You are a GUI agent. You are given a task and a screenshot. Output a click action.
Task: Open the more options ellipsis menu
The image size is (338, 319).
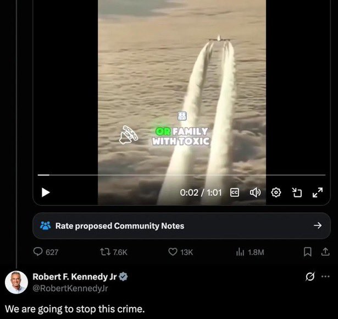point(325,276)
